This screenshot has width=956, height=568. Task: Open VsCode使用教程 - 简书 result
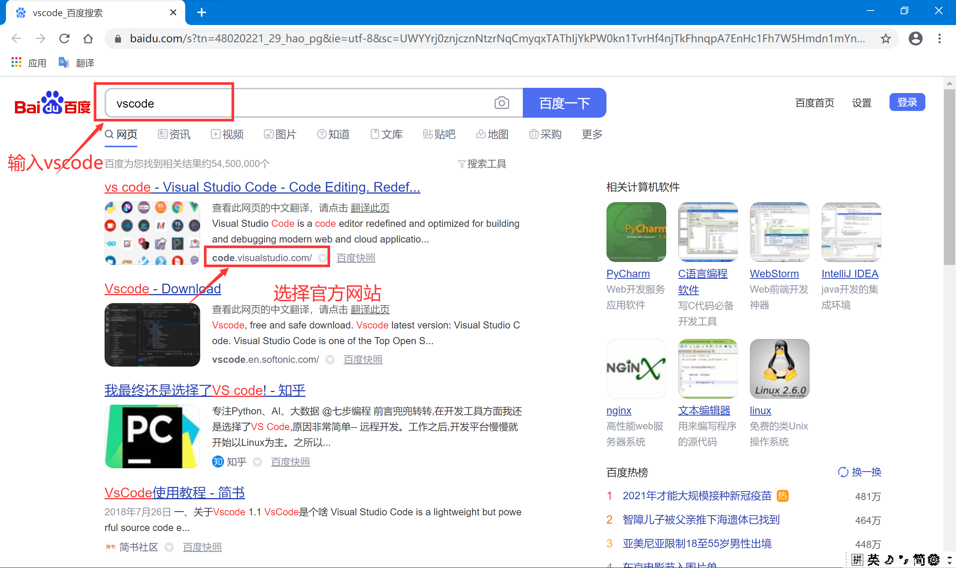(x=175, y=493)
